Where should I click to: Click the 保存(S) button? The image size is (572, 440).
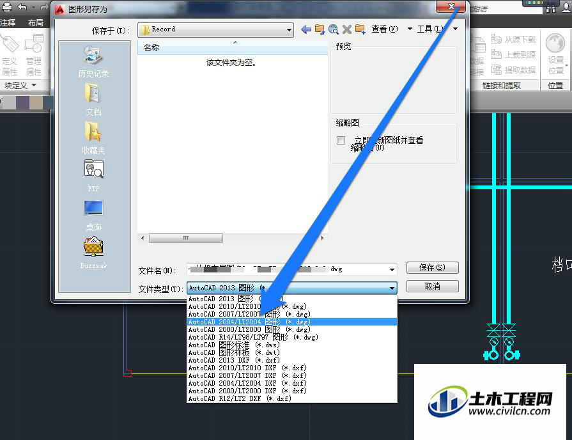[432, 268]
